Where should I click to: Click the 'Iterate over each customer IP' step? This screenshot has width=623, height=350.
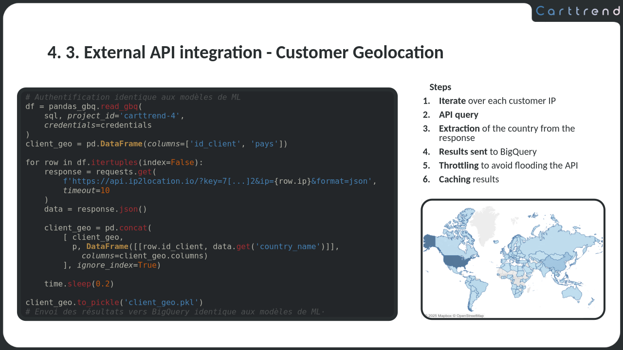tap(496, 101)
